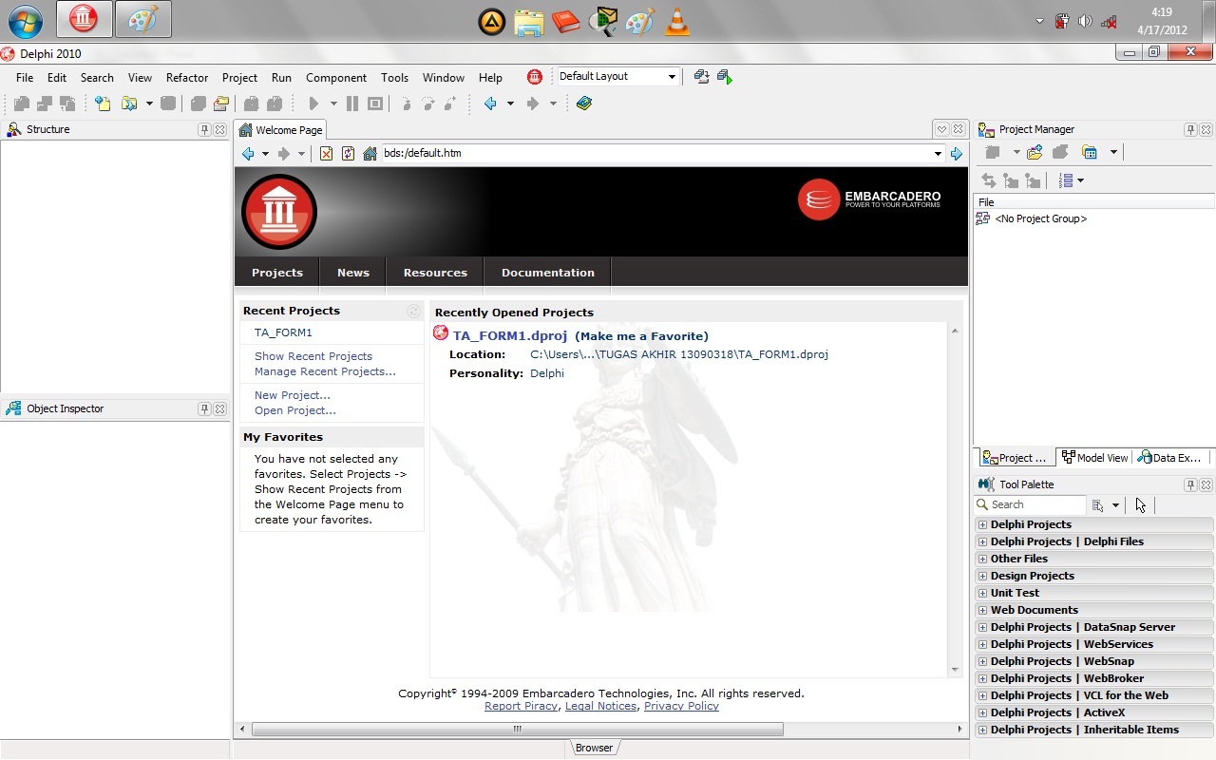Click the Open file folder toolbar icon
Viewport: 1216px width, 760px height.
click(x=129, y=104)
